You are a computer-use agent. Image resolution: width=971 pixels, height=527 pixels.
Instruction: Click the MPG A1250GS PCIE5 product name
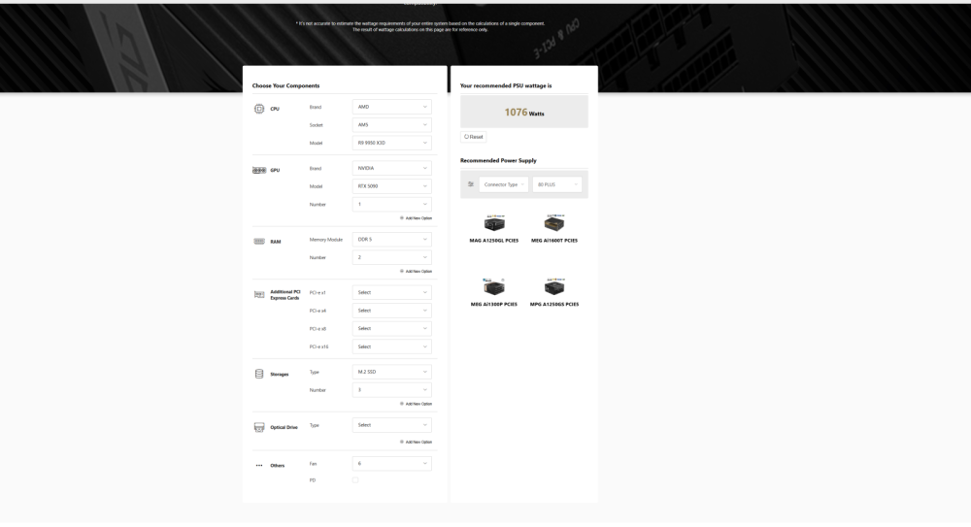pos(554,305)
